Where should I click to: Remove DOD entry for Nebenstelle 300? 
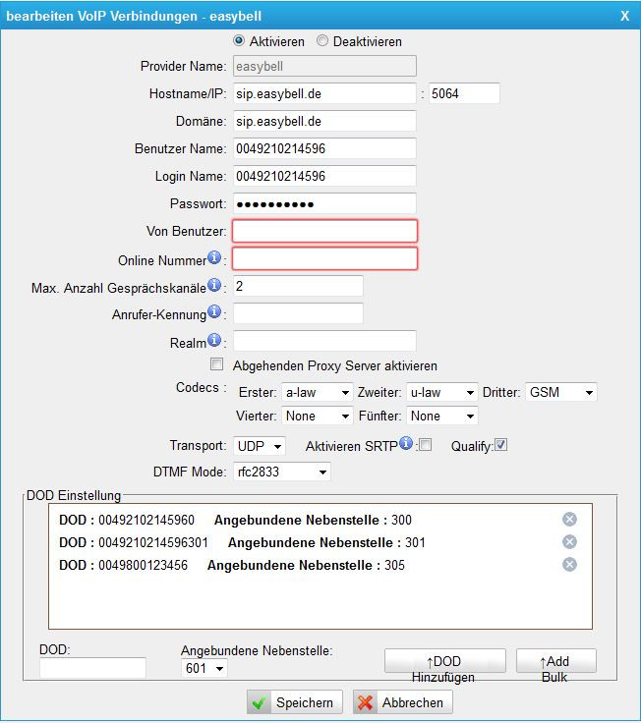click(x=569, y=520)
